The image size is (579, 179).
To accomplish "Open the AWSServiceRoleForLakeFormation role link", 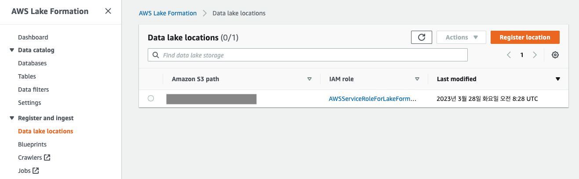I will [372, 99].
